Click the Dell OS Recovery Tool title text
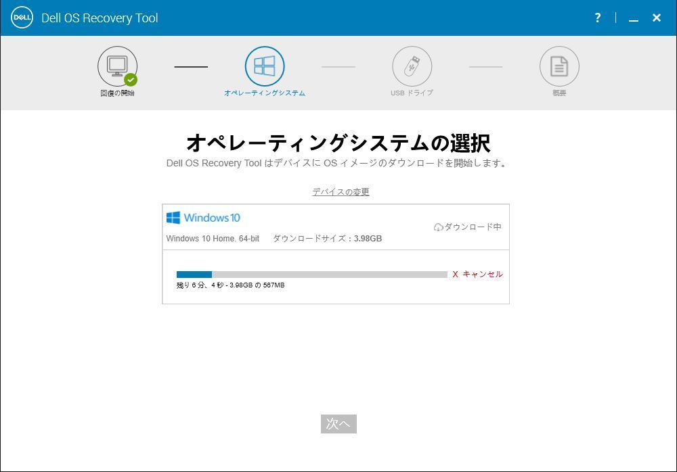Screen dimensions: 677x472 [x=100, y=18]
